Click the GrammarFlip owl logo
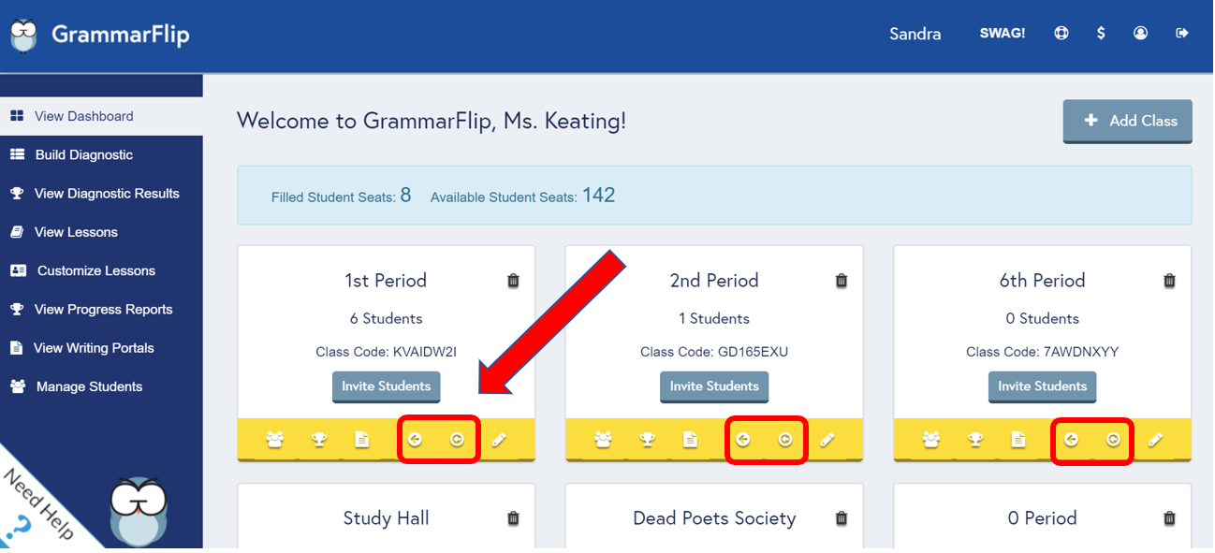Screen dimensions: 1215x553 (x=24, y=36)
